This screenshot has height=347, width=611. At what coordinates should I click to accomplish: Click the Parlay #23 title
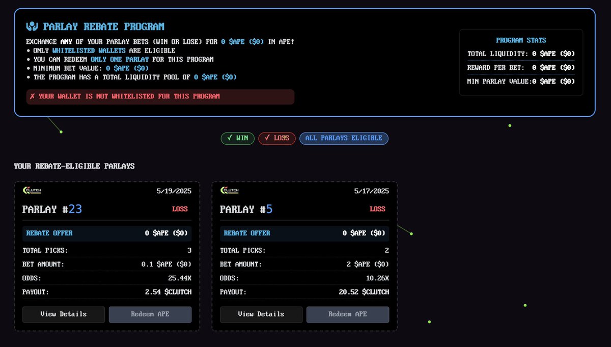[52, 209]
